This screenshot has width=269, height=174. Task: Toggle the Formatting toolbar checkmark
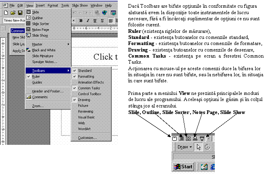[x=85, y=76]
